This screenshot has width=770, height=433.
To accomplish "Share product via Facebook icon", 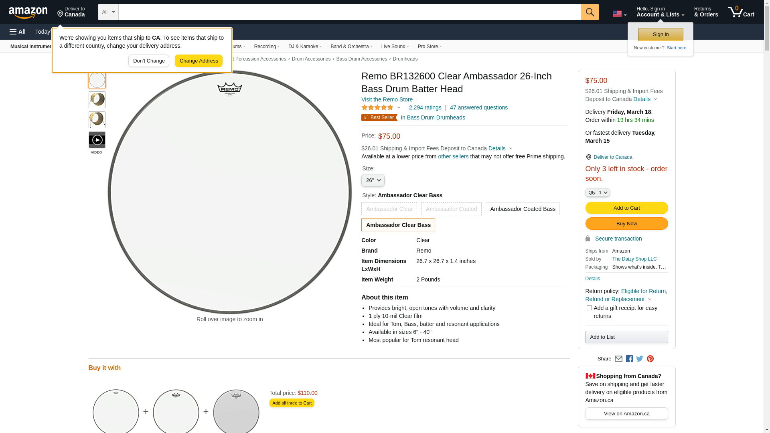I will pos(629,359).
